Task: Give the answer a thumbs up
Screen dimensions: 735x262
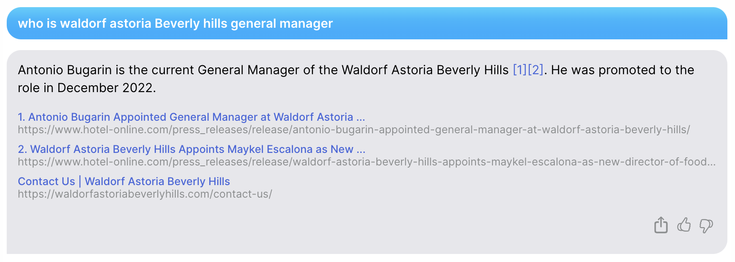Action: click(x=684, y=224)
